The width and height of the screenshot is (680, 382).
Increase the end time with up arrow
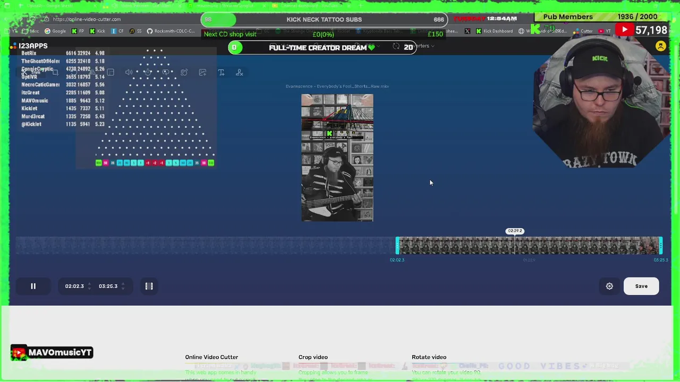click(123, 284)
